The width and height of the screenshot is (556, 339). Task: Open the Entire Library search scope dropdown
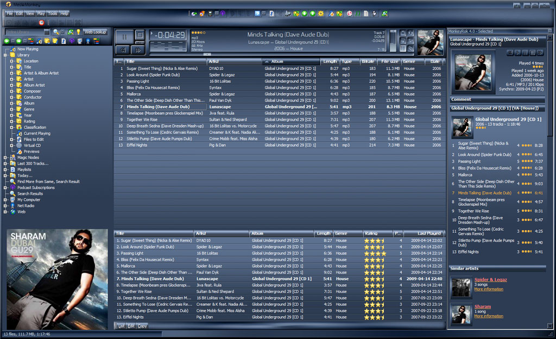click(47, 32)
